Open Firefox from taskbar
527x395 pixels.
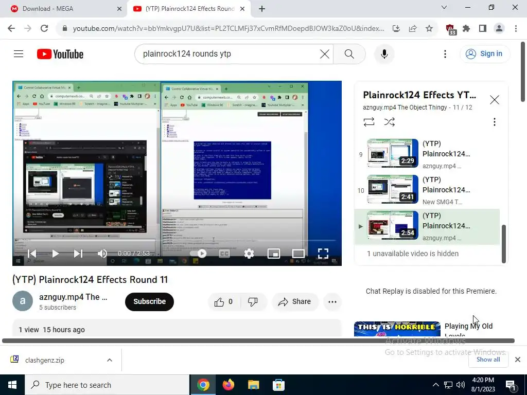(x=229, y=385)
